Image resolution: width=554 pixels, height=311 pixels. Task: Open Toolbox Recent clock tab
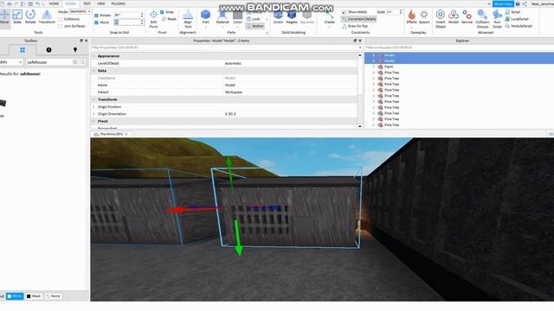(x=48, y=50)
